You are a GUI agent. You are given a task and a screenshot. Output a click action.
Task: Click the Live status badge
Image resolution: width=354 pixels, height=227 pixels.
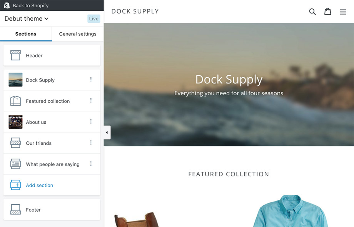click(x=94, y=19)
